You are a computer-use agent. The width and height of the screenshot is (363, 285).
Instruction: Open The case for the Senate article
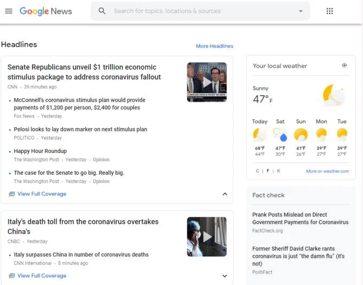click(69, 173)
